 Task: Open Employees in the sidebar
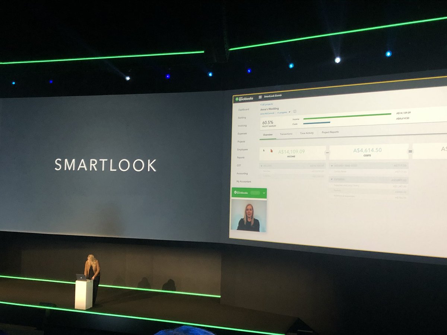point(242,149)
